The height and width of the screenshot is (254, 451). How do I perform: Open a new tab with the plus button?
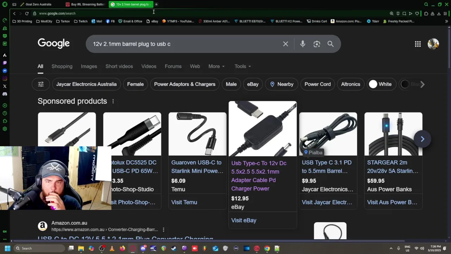(156, 5)
